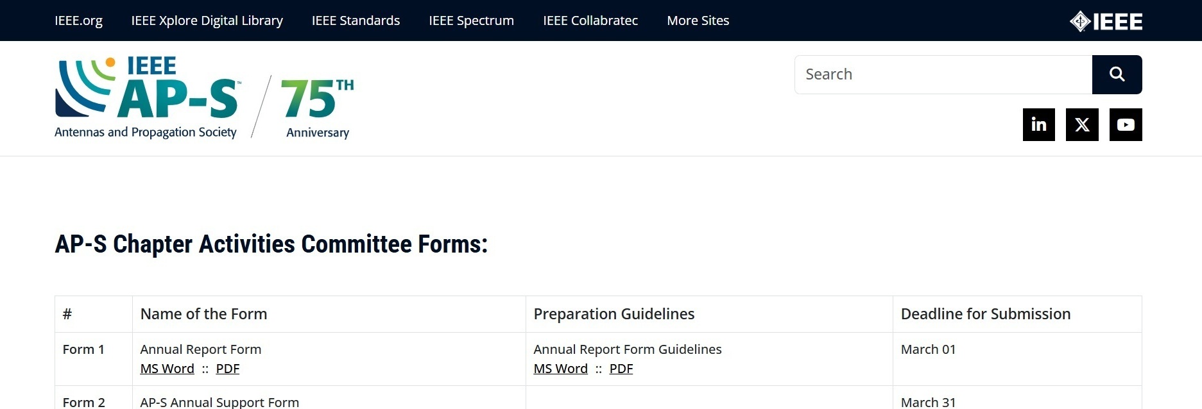Click the Name of the Form column header
The height and width of the screenshot is (409, 1202).
[x=203, y=314]
